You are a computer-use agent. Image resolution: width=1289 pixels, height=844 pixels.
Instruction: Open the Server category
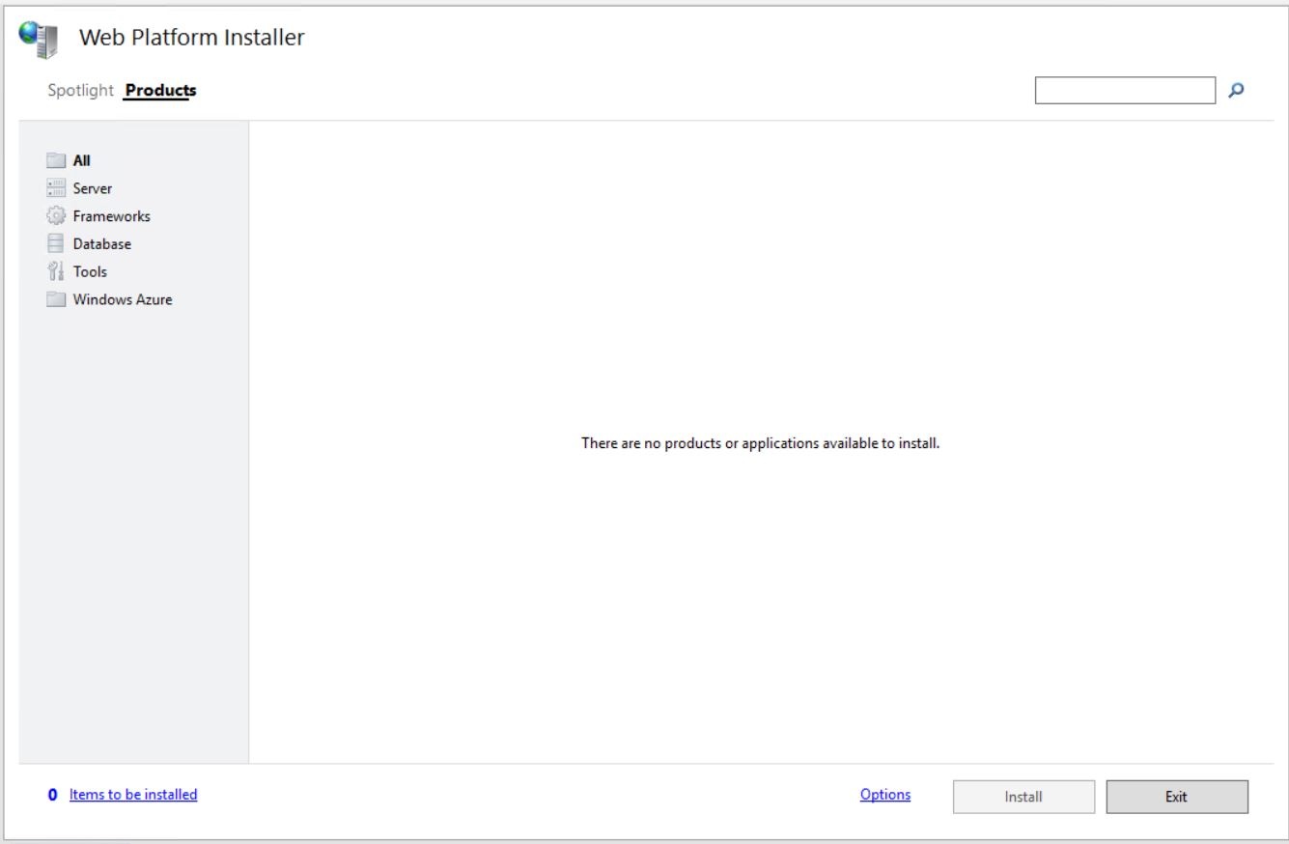click(93, 188)
